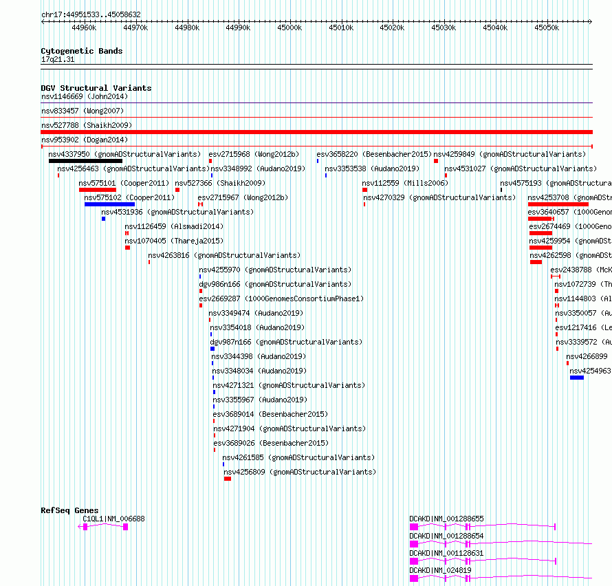Open nsv4270329 gnomAD variant label
This screenshot has height=586, width=612.
[440, 197]
